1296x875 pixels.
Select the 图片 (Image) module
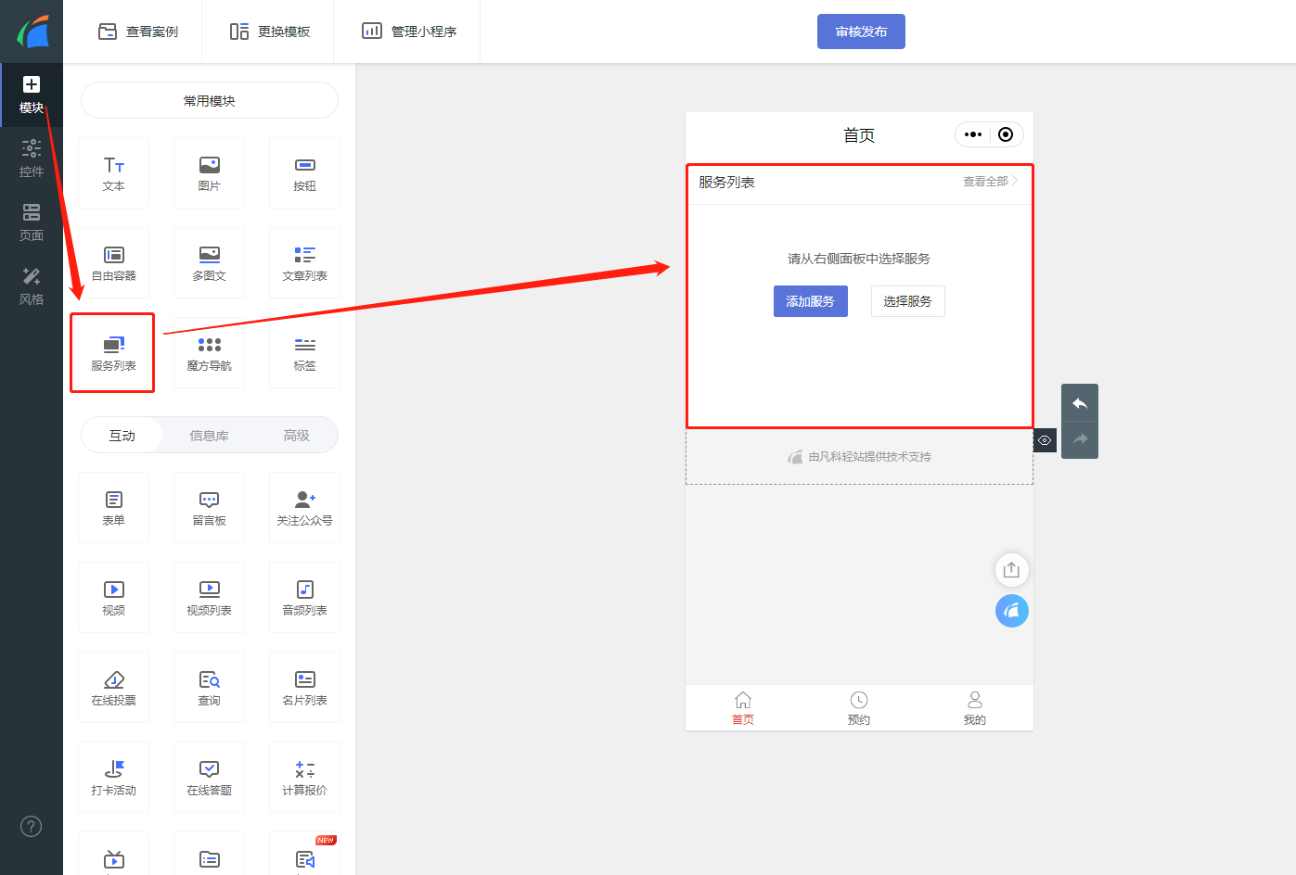[x=209, y=172]
